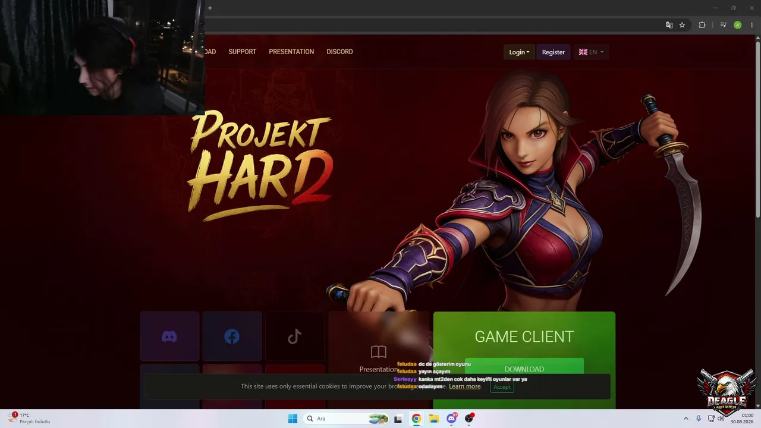Screen dimensions: 761x428
Task: Open the Windows Start menu
Action: click(x=293, y=418)
